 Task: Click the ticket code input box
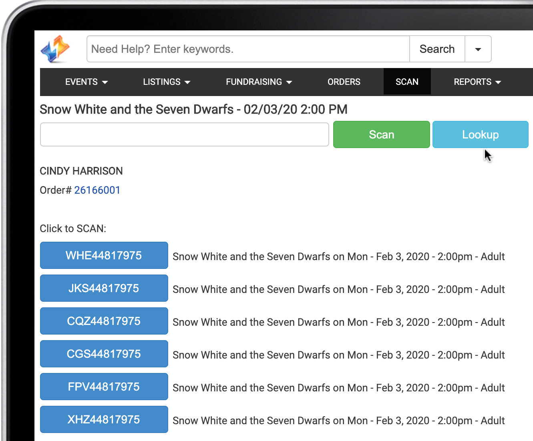[185, 134]
